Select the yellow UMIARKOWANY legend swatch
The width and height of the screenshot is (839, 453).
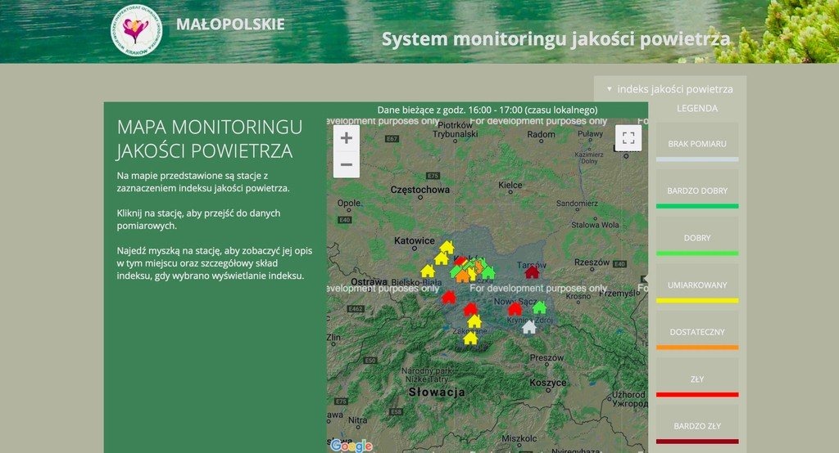(697, 300)
